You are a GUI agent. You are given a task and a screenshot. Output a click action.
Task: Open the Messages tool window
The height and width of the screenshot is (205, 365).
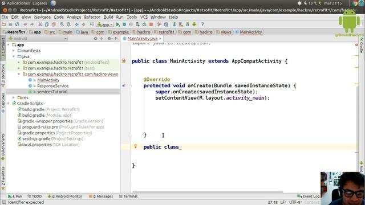[x=101, y=196]
